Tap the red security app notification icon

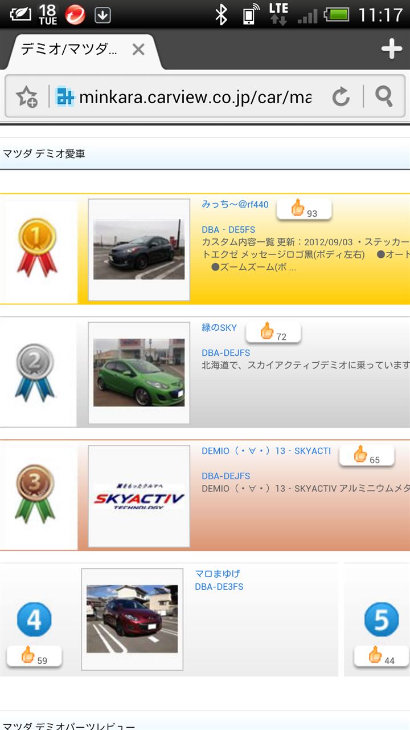(75, 14)
